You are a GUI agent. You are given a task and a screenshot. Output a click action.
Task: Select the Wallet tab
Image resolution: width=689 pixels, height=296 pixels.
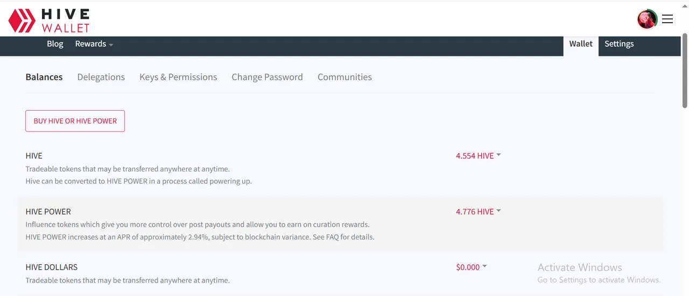click(581, 44)
